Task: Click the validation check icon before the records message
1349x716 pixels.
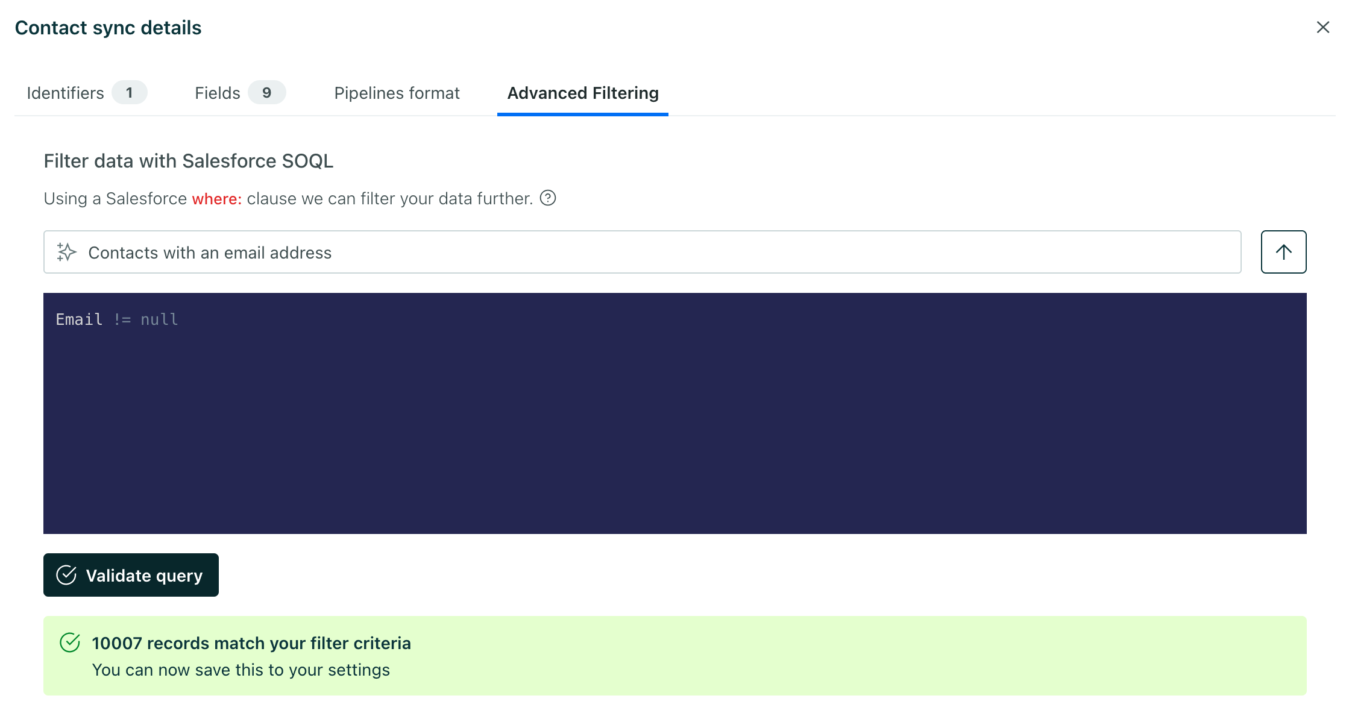Action: tap(71, 643)
